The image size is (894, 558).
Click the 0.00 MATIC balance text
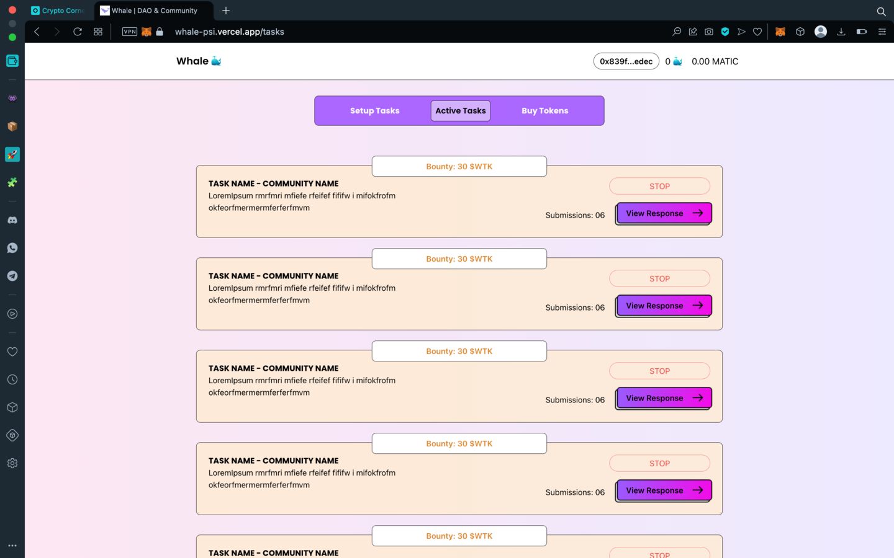tap(715, 61)
